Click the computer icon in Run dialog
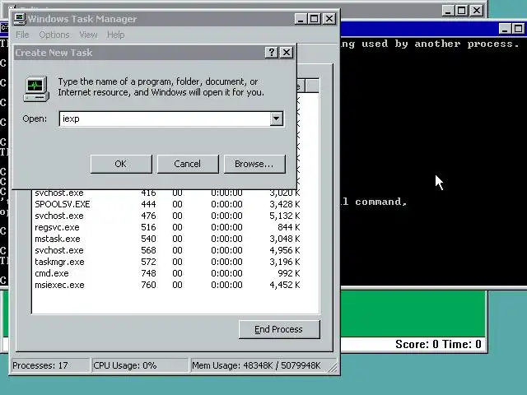Image resolution: width=527 pixels, height=395 pixels. [x=36, y=89]
